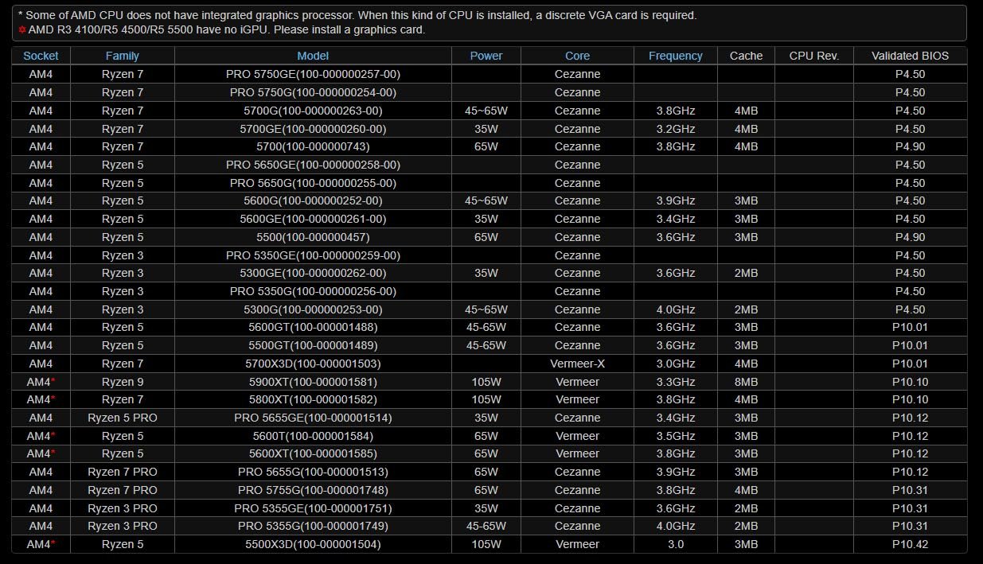The width and height of the screenshot is (983, 564).
Task: Click the red asterisk in the 5900XT row
Action: (53, 381)
